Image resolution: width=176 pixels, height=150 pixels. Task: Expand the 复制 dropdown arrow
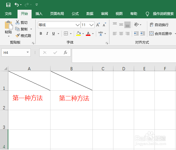[x=31, y=29]
